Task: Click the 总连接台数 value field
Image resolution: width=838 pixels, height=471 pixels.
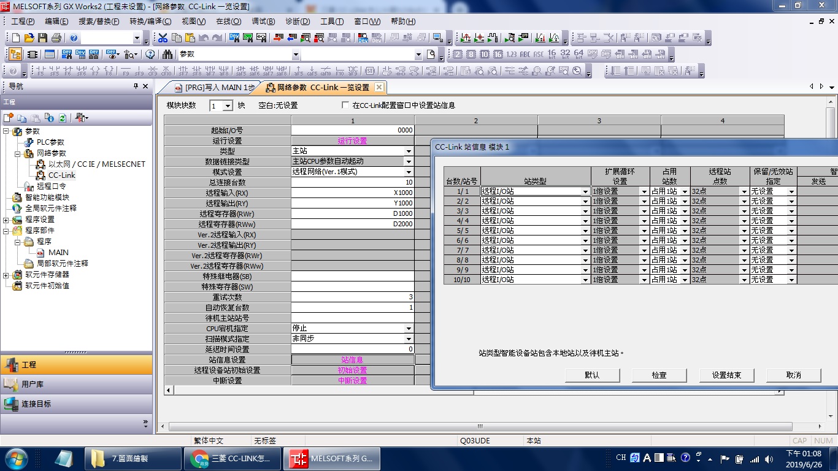Action: tap(353, 183)
